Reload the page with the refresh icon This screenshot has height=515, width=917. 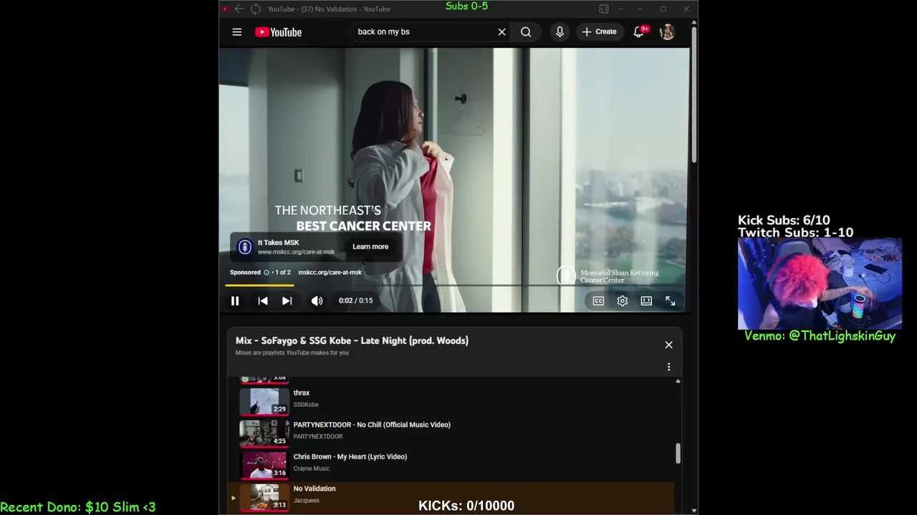[255, 9]
